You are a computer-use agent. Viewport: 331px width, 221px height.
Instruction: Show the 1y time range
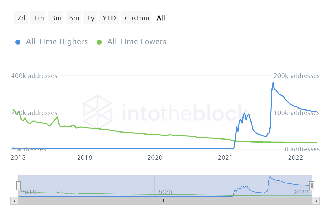coord(90,18)
